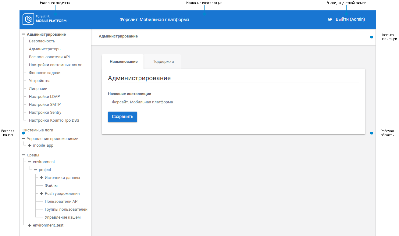Collapse the Администрирование tree section

[23, 34]
